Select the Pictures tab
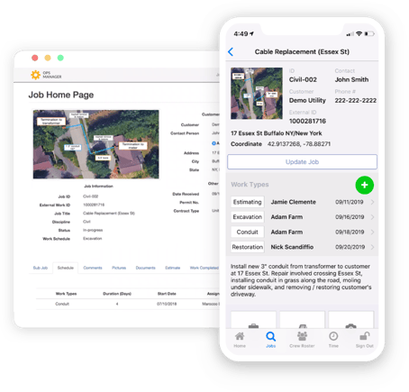The image size is (409, 392). coord(119,268)
